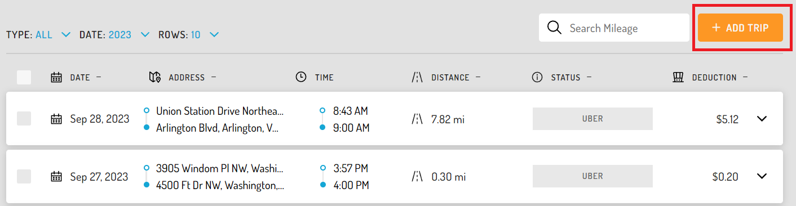Sort by the Distance column header
This screenshot has width=796, height=206.
[x=450, y=77]
